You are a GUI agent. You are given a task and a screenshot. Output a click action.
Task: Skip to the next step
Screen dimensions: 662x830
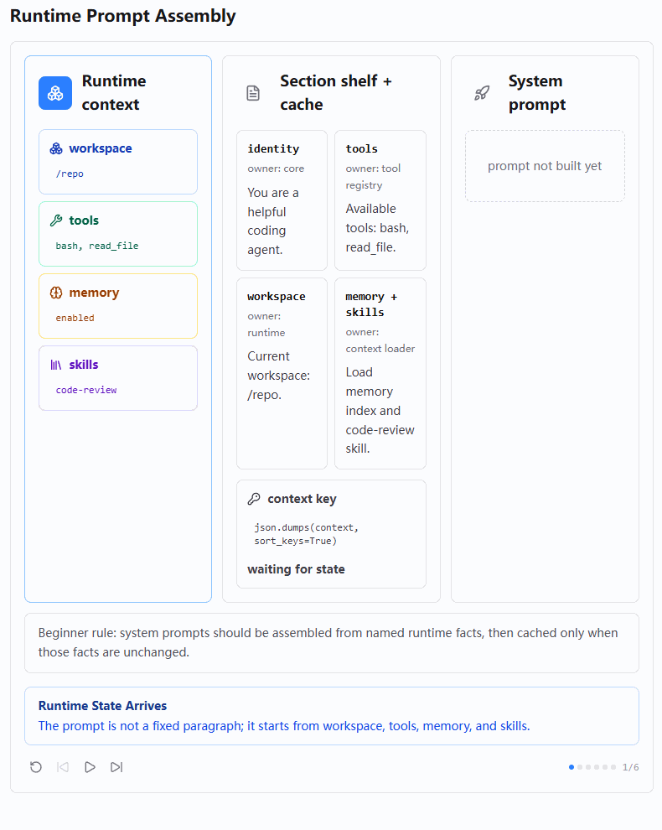pos(116,767)
